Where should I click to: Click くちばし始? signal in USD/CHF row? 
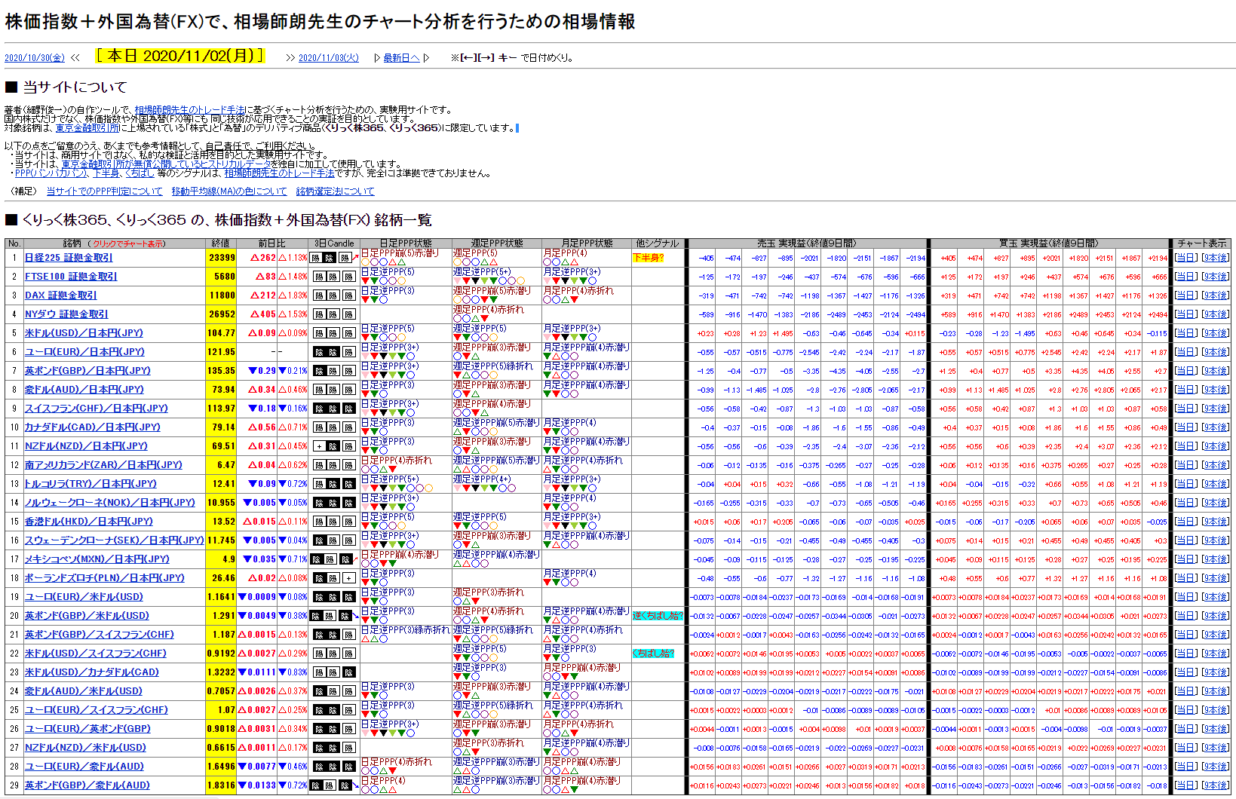click(654, 654)
